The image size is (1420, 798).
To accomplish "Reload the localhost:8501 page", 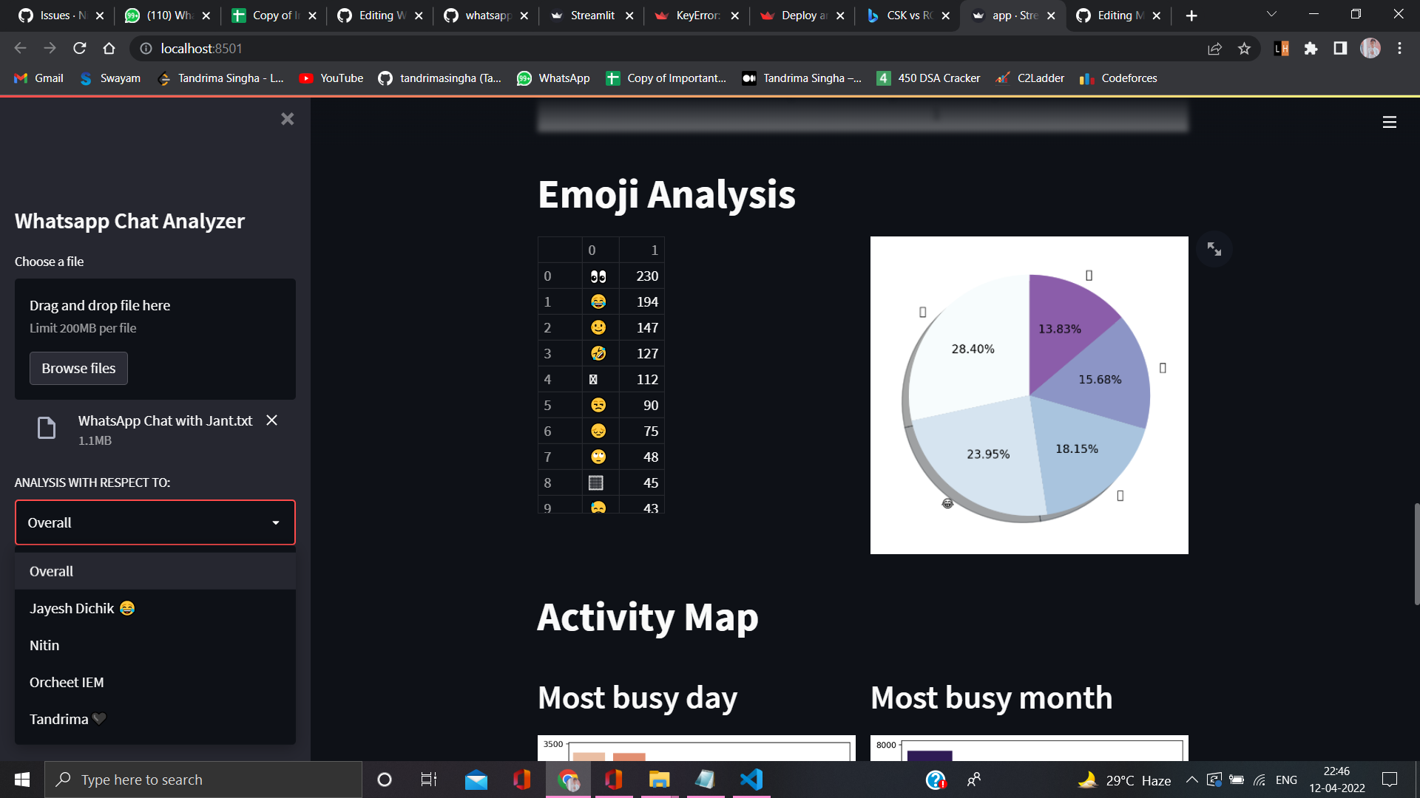I will point(79,49).
